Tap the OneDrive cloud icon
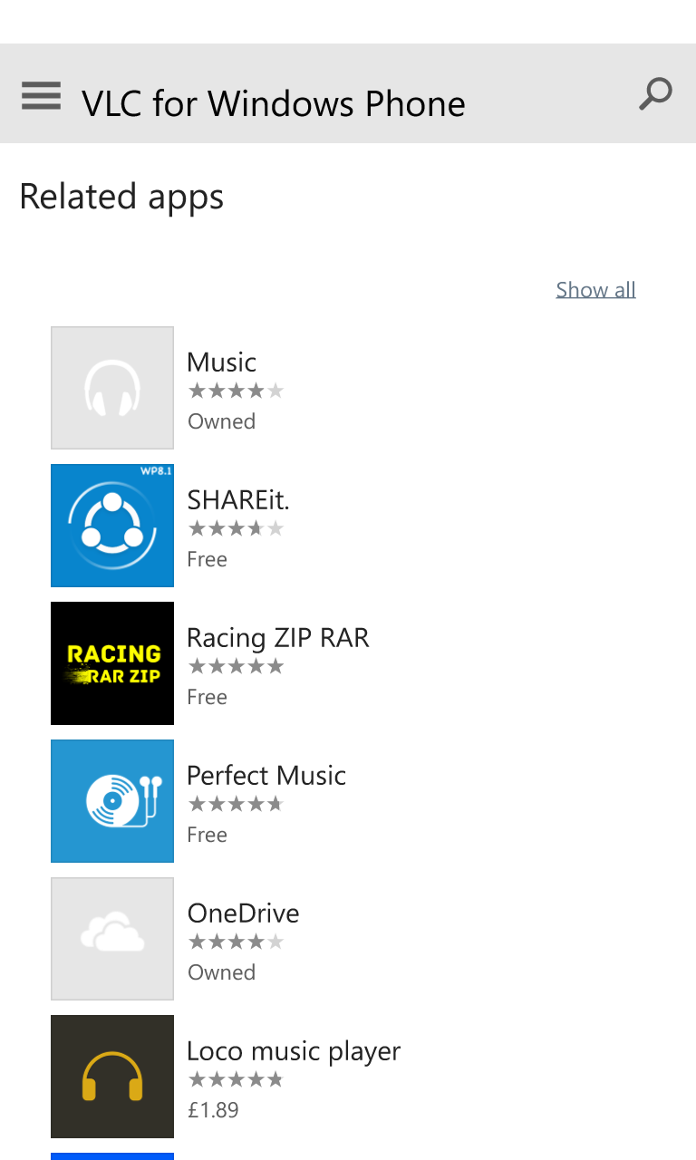This screenshot has width=696, height=1160. pyautogui.click(x=112, y=939)
